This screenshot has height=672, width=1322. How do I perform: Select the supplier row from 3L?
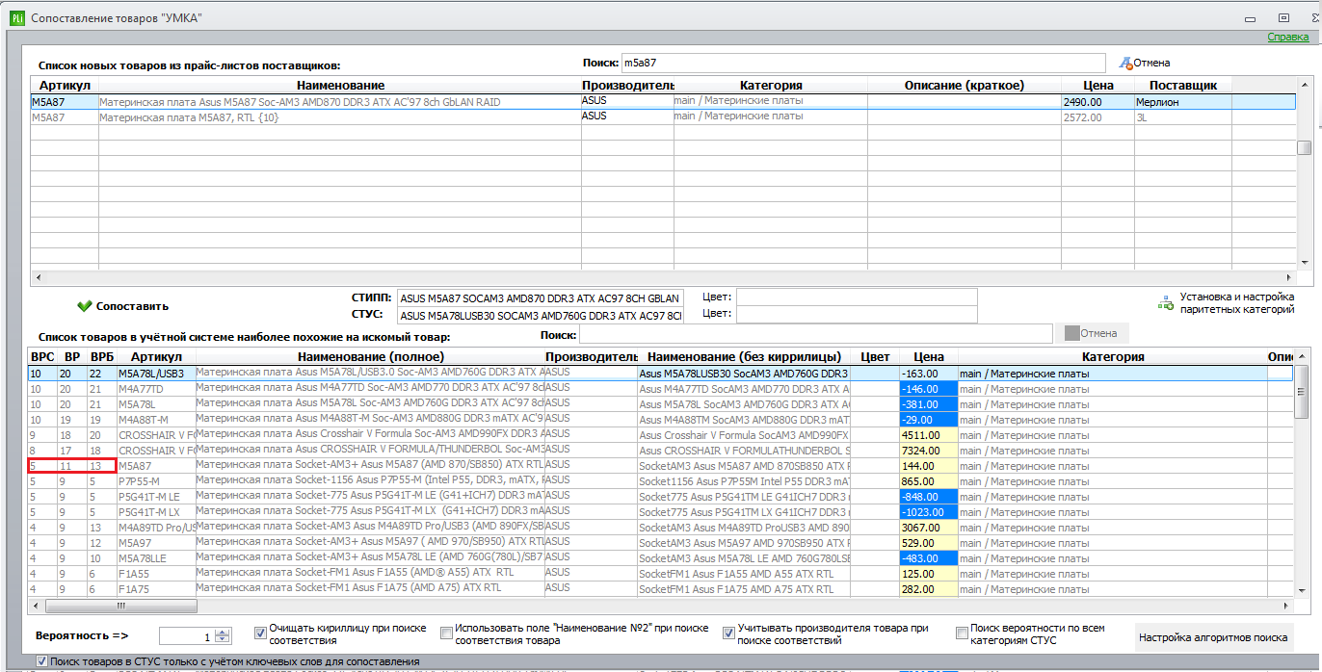pos(663,116)
